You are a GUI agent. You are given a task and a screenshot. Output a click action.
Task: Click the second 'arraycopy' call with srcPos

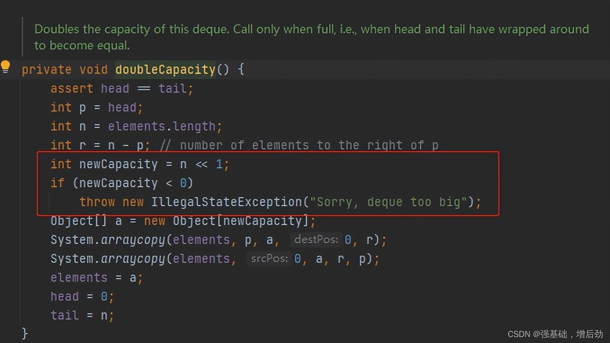133,258
